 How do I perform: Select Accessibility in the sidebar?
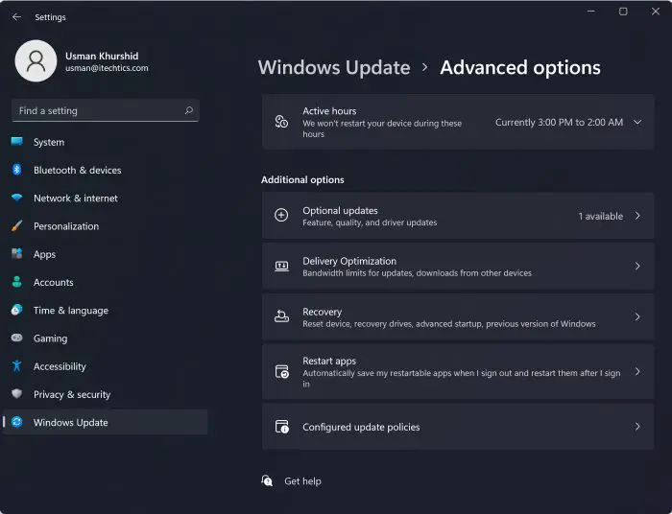tap(105, 366)
